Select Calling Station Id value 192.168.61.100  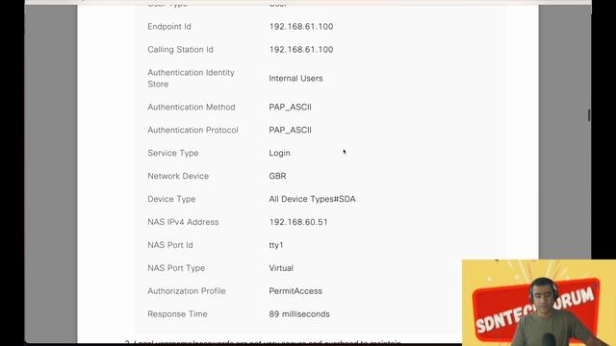pyautogui.click(x=301, y=49)
